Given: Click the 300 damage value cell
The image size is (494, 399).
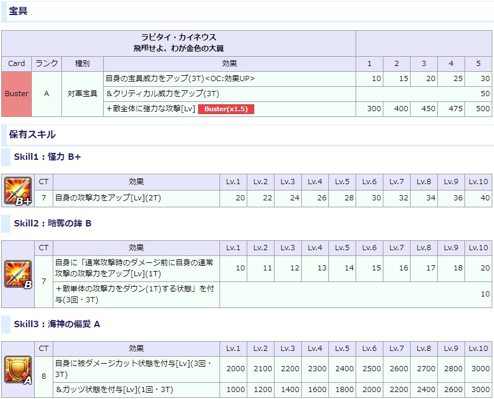Looking at the screenshot, I should point(369,109).
